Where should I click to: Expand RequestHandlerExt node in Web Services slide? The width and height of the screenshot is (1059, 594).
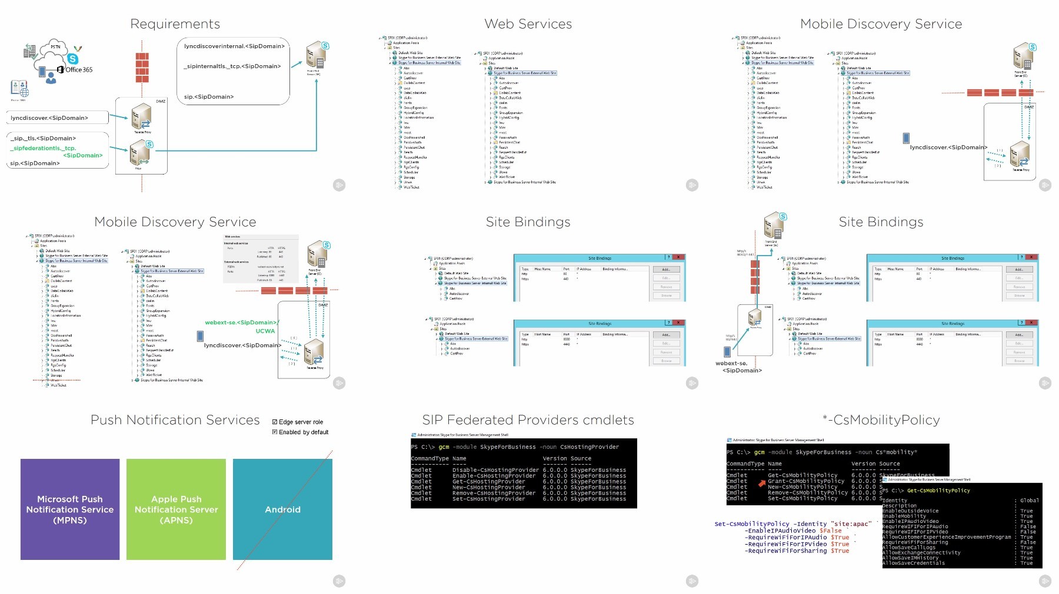pyautogui.click(x=491, y=152)
